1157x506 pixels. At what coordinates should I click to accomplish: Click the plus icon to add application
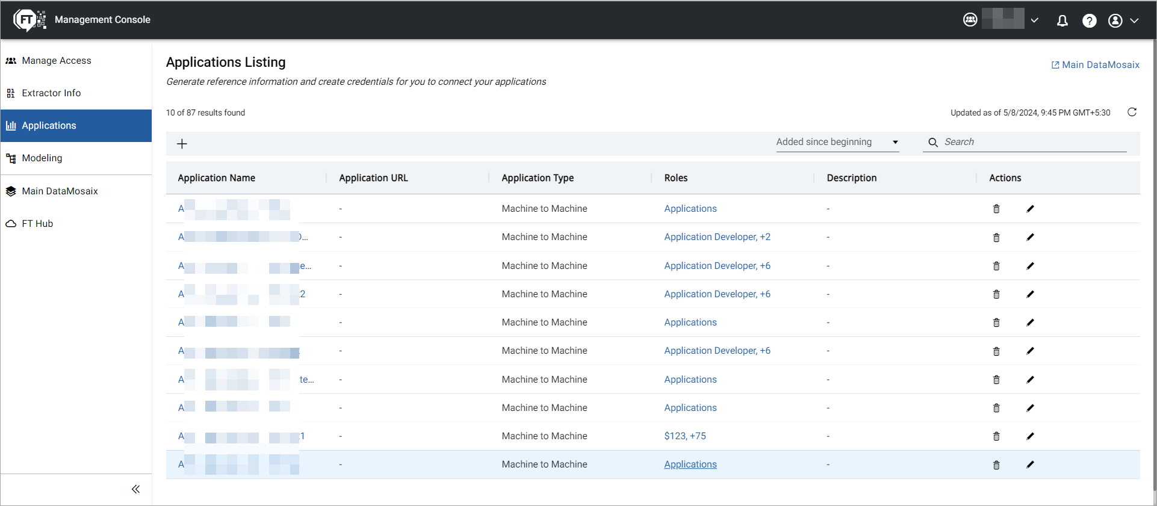point(182,144)
